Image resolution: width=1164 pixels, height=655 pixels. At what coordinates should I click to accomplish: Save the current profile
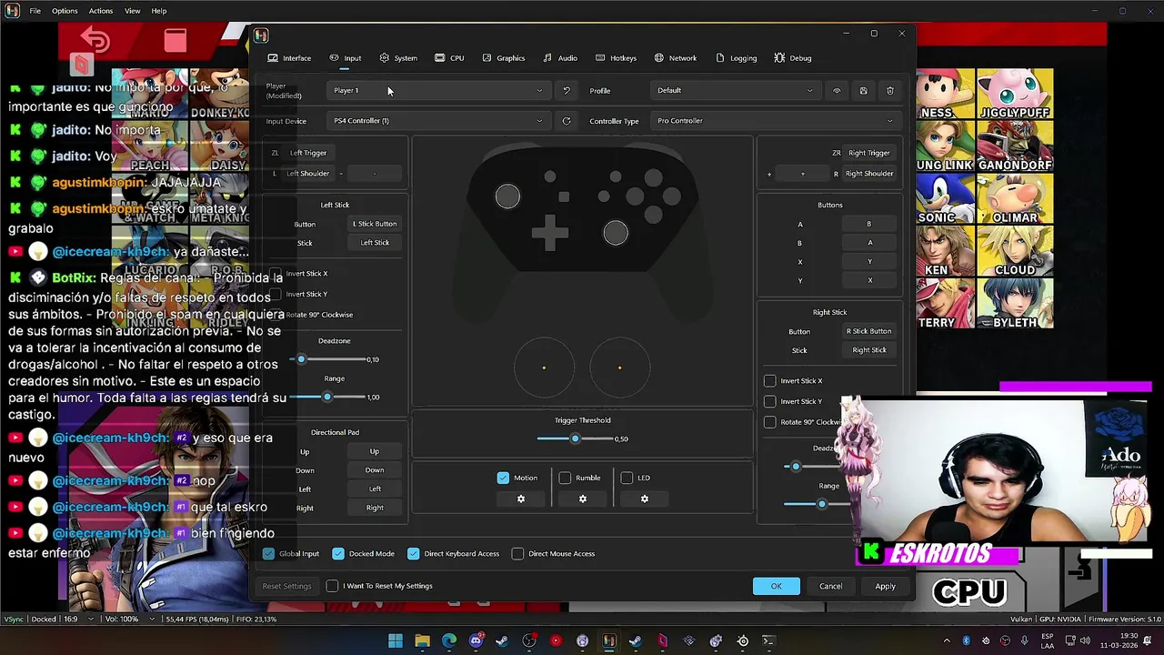coord(863,90)
